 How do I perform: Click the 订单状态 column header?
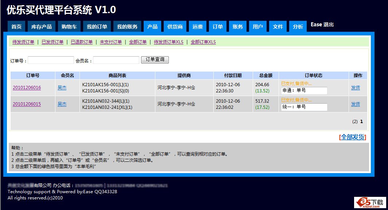(x=314, y=75)
